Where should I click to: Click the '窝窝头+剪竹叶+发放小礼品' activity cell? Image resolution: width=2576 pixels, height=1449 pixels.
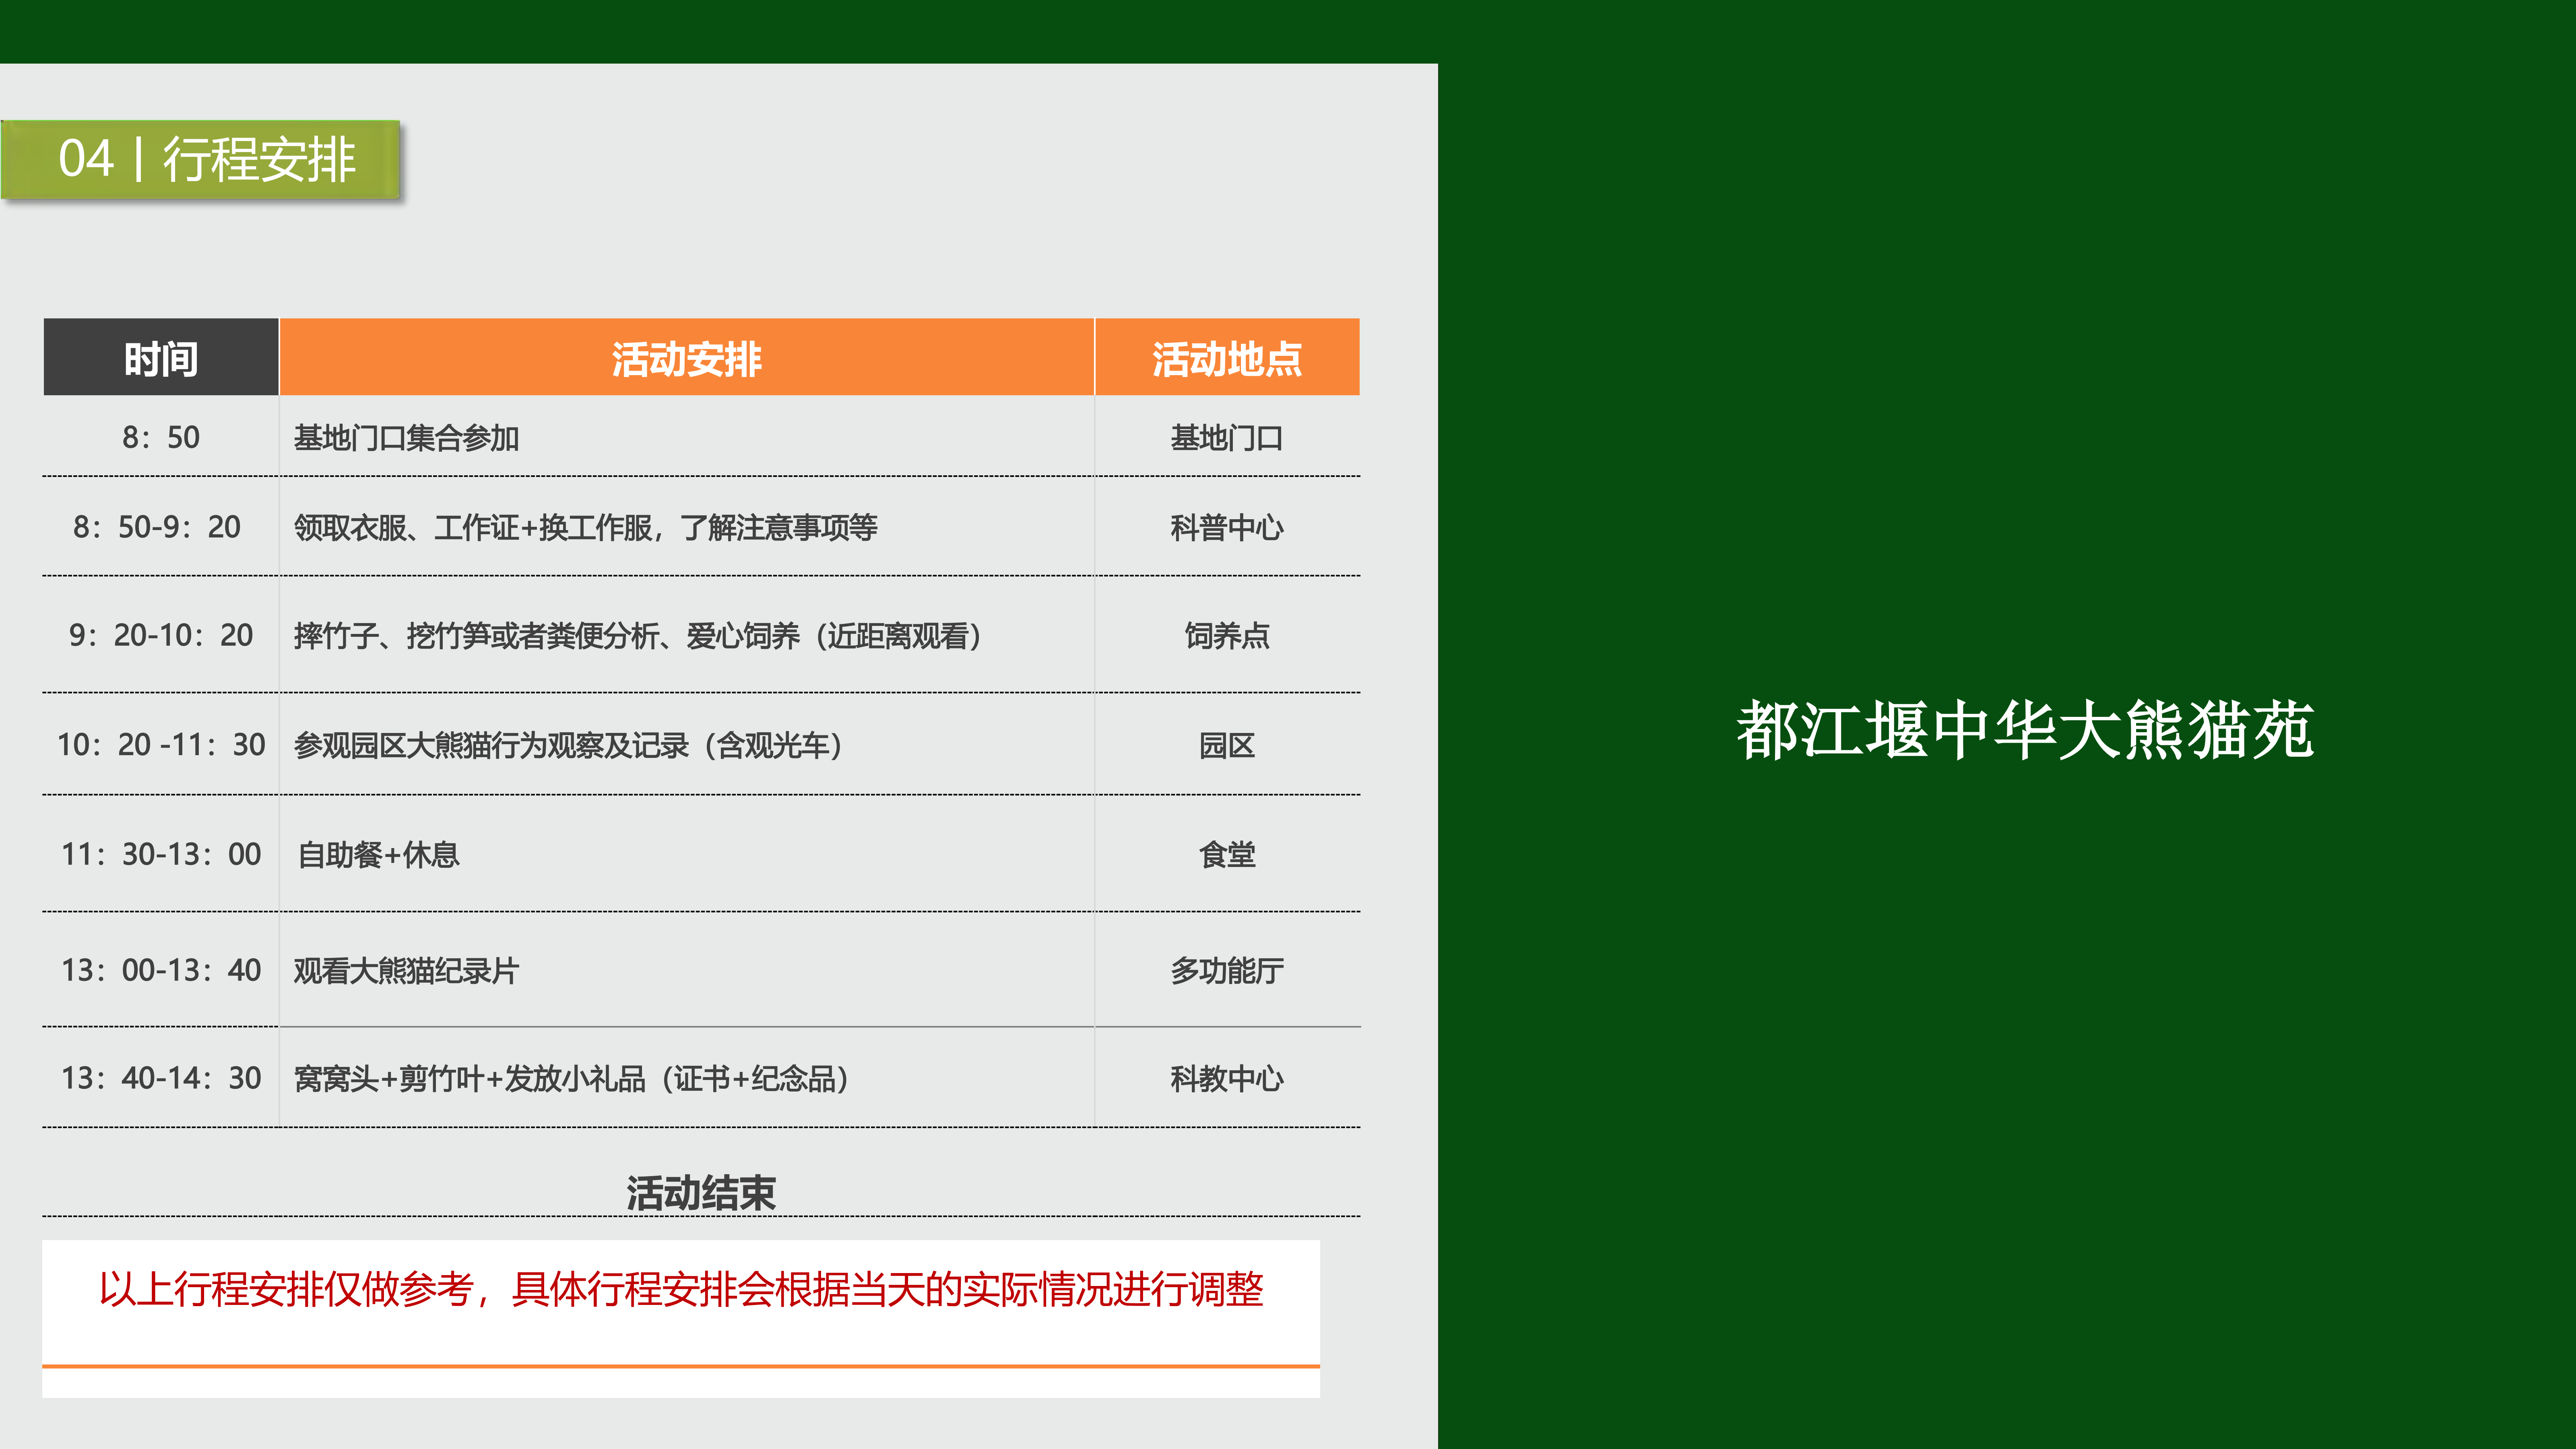[687, 1078]
